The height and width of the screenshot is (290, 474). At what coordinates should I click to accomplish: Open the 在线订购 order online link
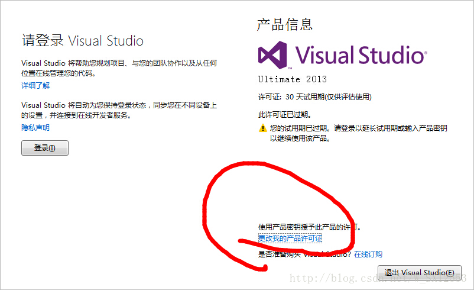click(368, 254)
